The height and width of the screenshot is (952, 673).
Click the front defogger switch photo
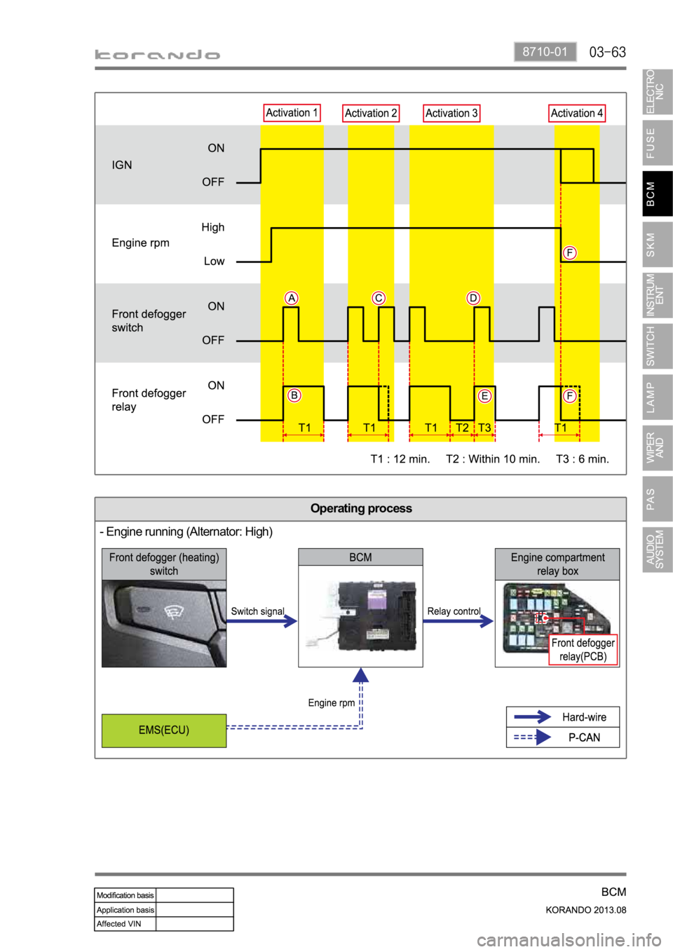tap(164, 623)
